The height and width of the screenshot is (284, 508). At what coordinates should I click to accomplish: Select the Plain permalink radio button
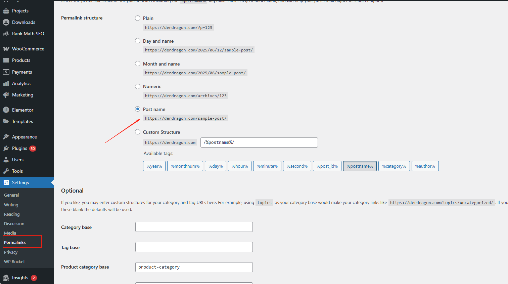pyautogui.click(x=138, y=18)
